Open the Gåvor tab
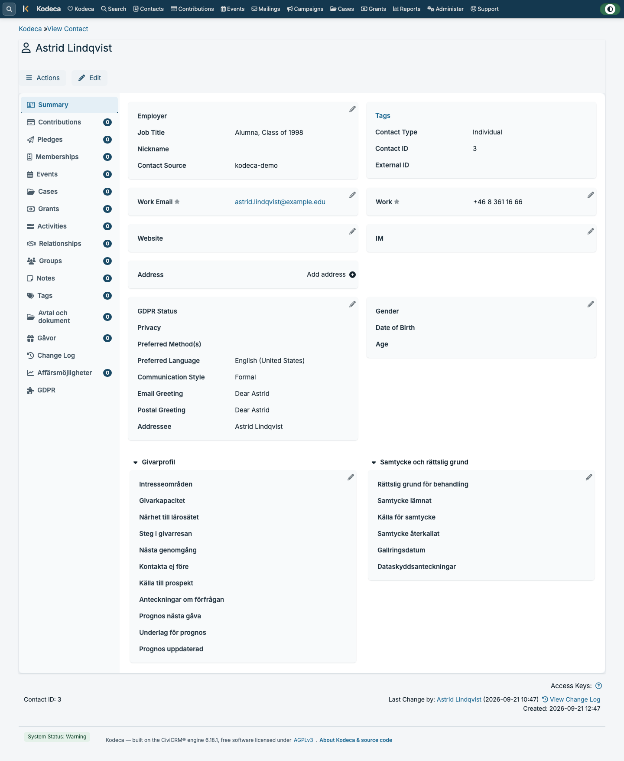The width and height of the screenshot is (624, 761). [x=69, y=338]
